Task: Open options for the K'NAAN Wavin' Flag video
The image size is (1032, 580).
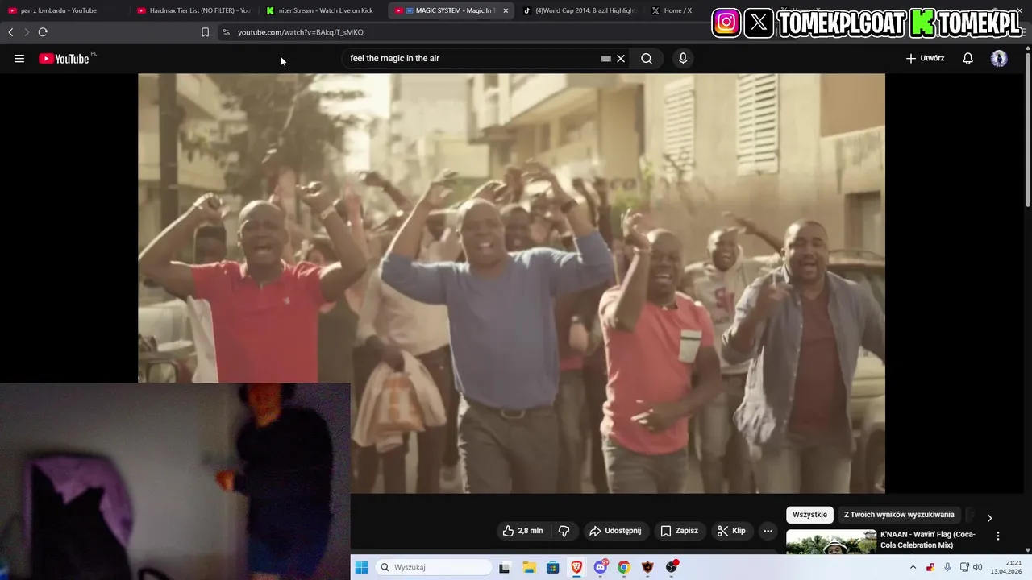Action: coord(998,536)
